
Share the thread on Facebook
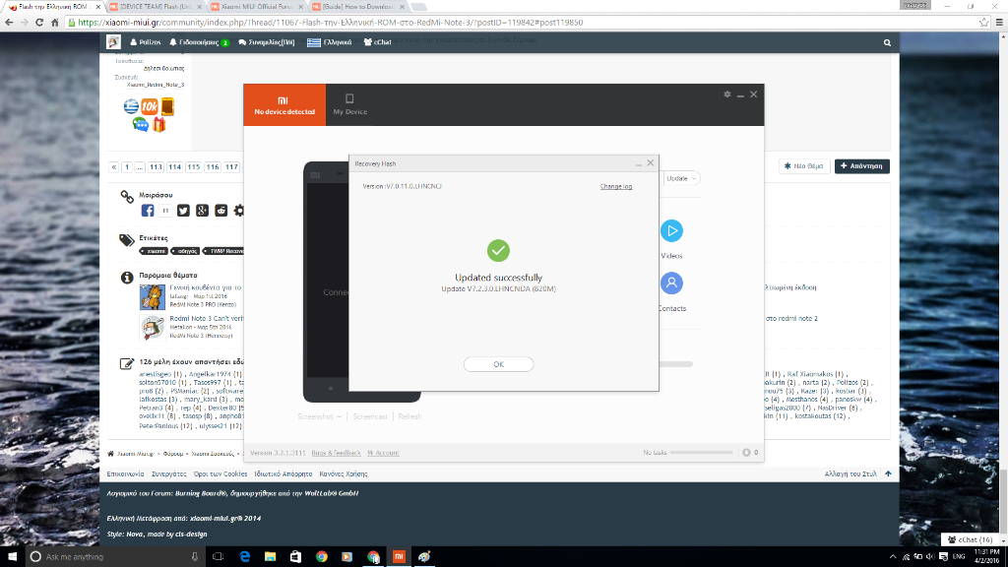coord(148,211)
